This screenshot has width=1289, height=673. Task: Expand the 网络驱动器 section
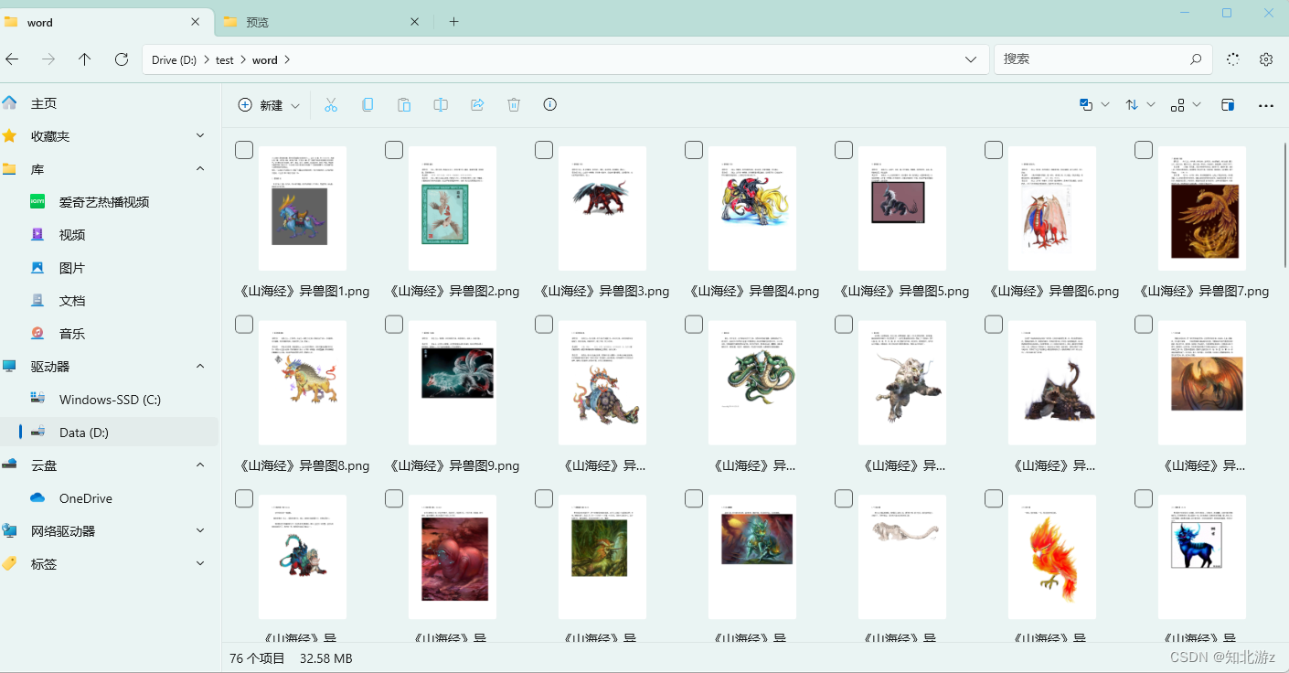click(x=200, y=531)
